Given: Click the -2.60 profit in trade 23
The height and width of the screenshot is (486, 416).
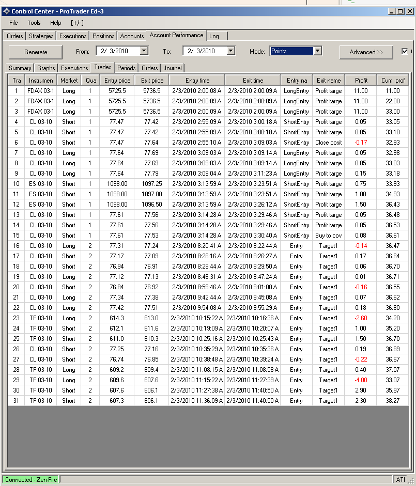Looking at the screenshot, I should point(361,318).
